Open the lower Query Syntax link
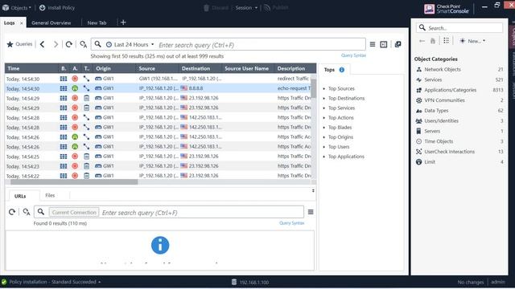The height and width of the screenshot is (289, 515). click(291, 223)
